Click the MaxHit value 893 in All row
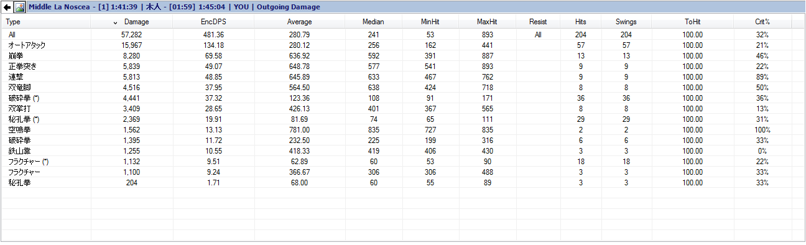 click(487, 35)
